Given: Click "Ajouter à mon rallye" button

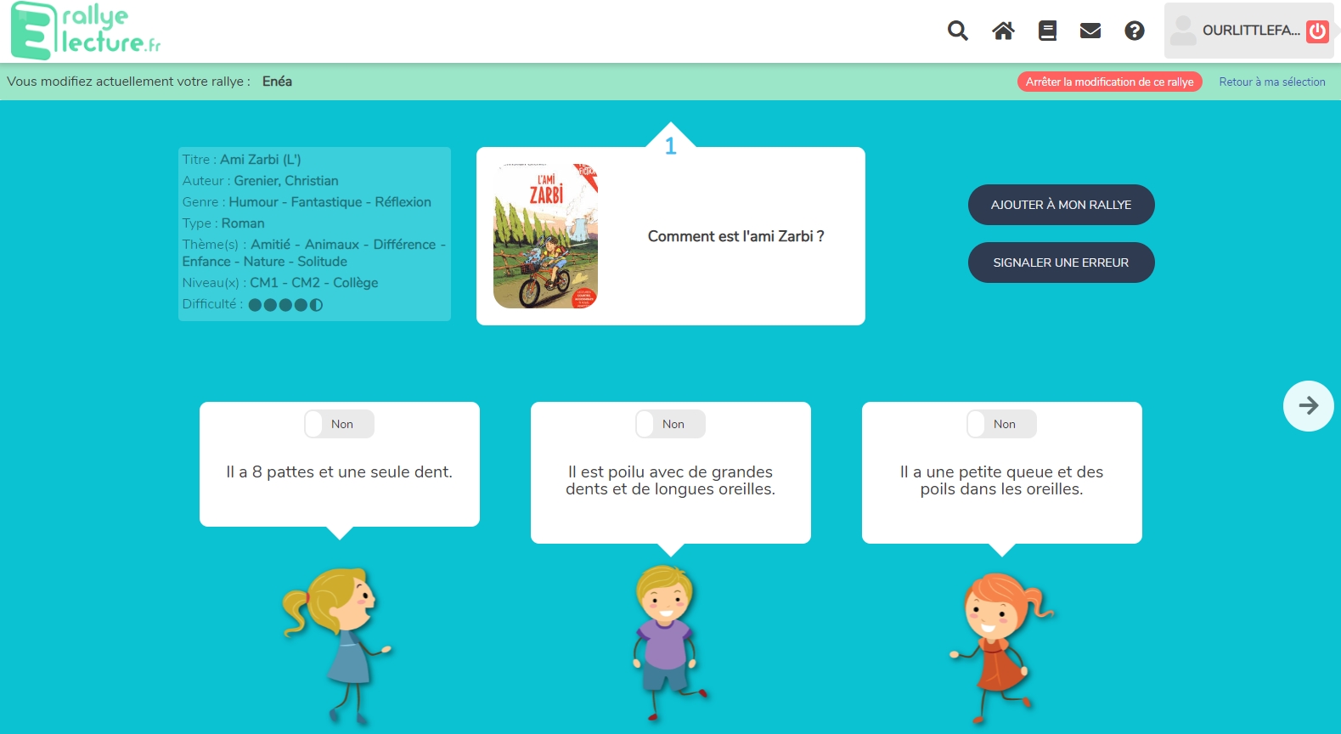Looking at the screenshot, I should [x=1061, y=205].
